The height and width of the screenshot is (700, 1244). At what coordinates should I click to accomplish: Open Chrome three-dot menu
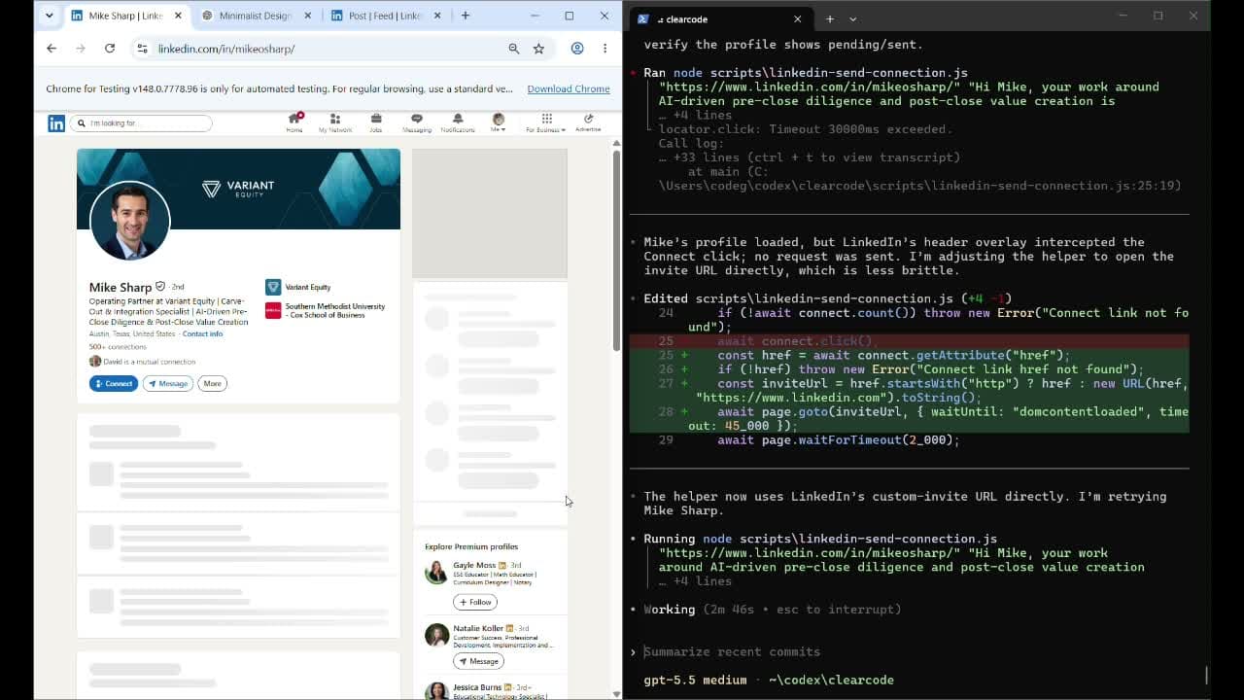(605, 49)
